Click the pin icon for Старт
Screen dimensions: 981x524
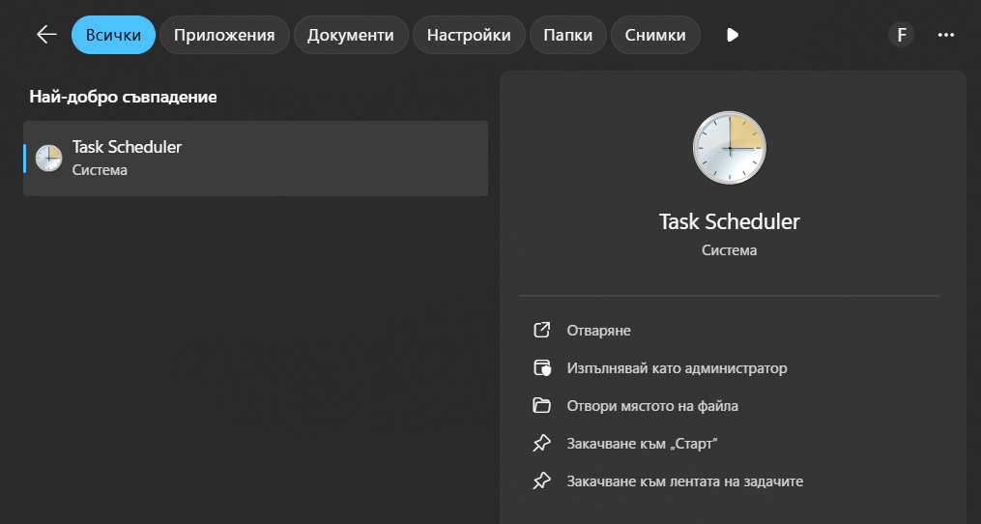541,444
